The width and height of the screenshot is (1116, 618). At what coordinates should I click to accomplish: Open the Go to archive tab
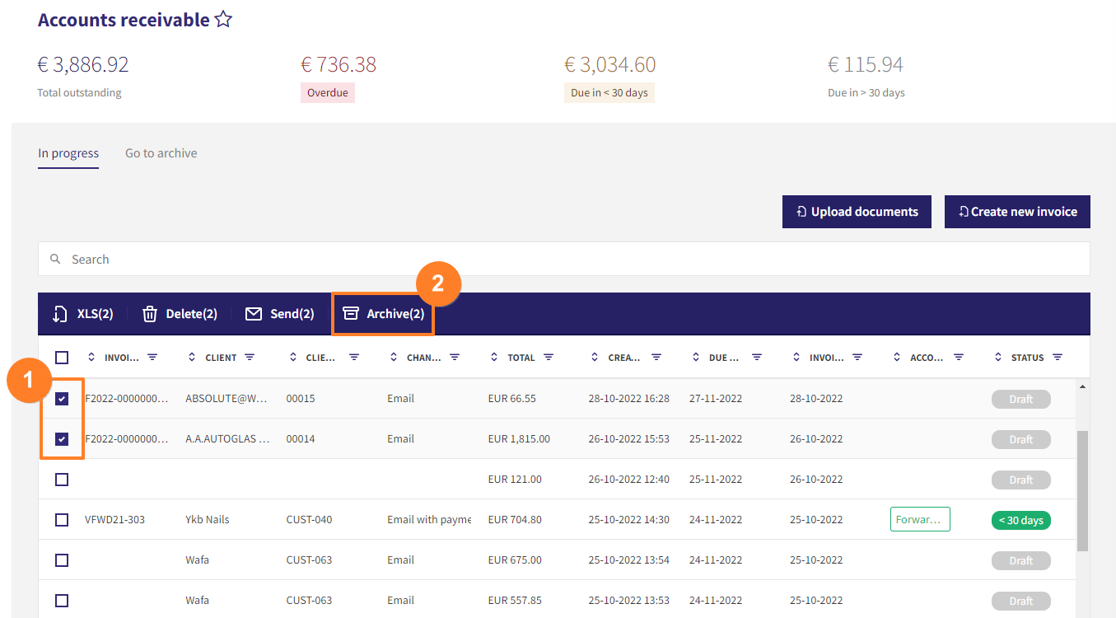click(x=161, y=153)
